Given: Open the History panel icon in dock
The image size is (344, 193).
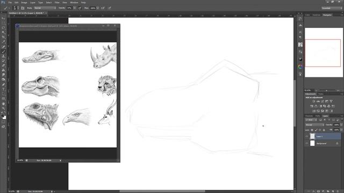Looking at the screenshot, I should (300, 19).
